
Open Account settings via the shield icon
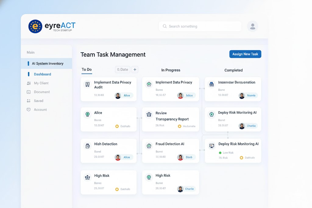pyautogui.click(x=28, y=109)
